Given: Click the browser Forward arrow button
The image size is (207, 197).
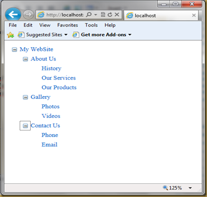Looking at the screenshot, I should (x=28, y=14).
